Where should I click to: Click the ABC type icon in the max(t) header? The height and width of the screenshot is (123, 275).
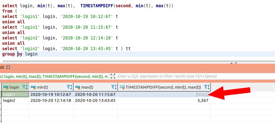click(78, 87)
